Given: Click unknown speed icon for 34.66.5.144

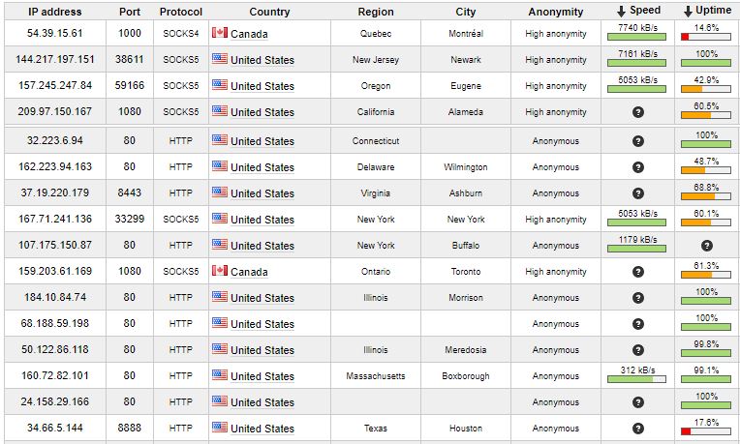Looking at the screenshot, I should tap(638, 429).
